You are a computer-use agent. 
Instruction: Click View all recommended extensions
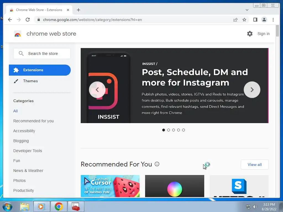coord(255,165)
